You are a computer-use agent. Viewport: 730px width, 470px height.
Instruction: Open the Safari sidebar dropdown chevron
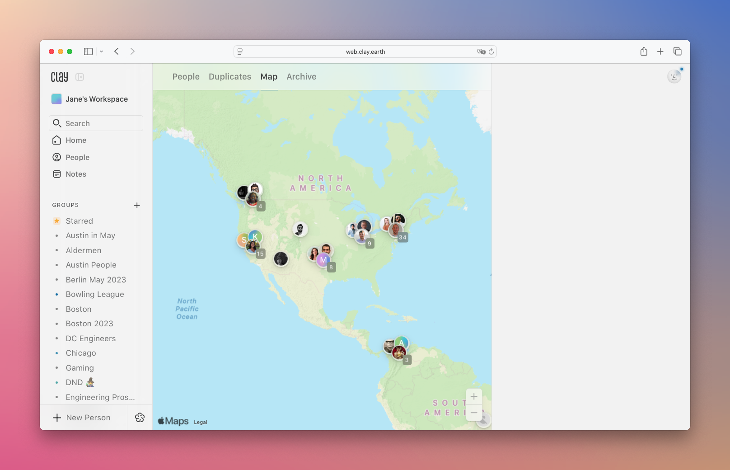[102, 52]
